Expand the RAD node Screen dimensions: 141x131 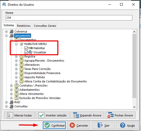click(x=6, y=102)
